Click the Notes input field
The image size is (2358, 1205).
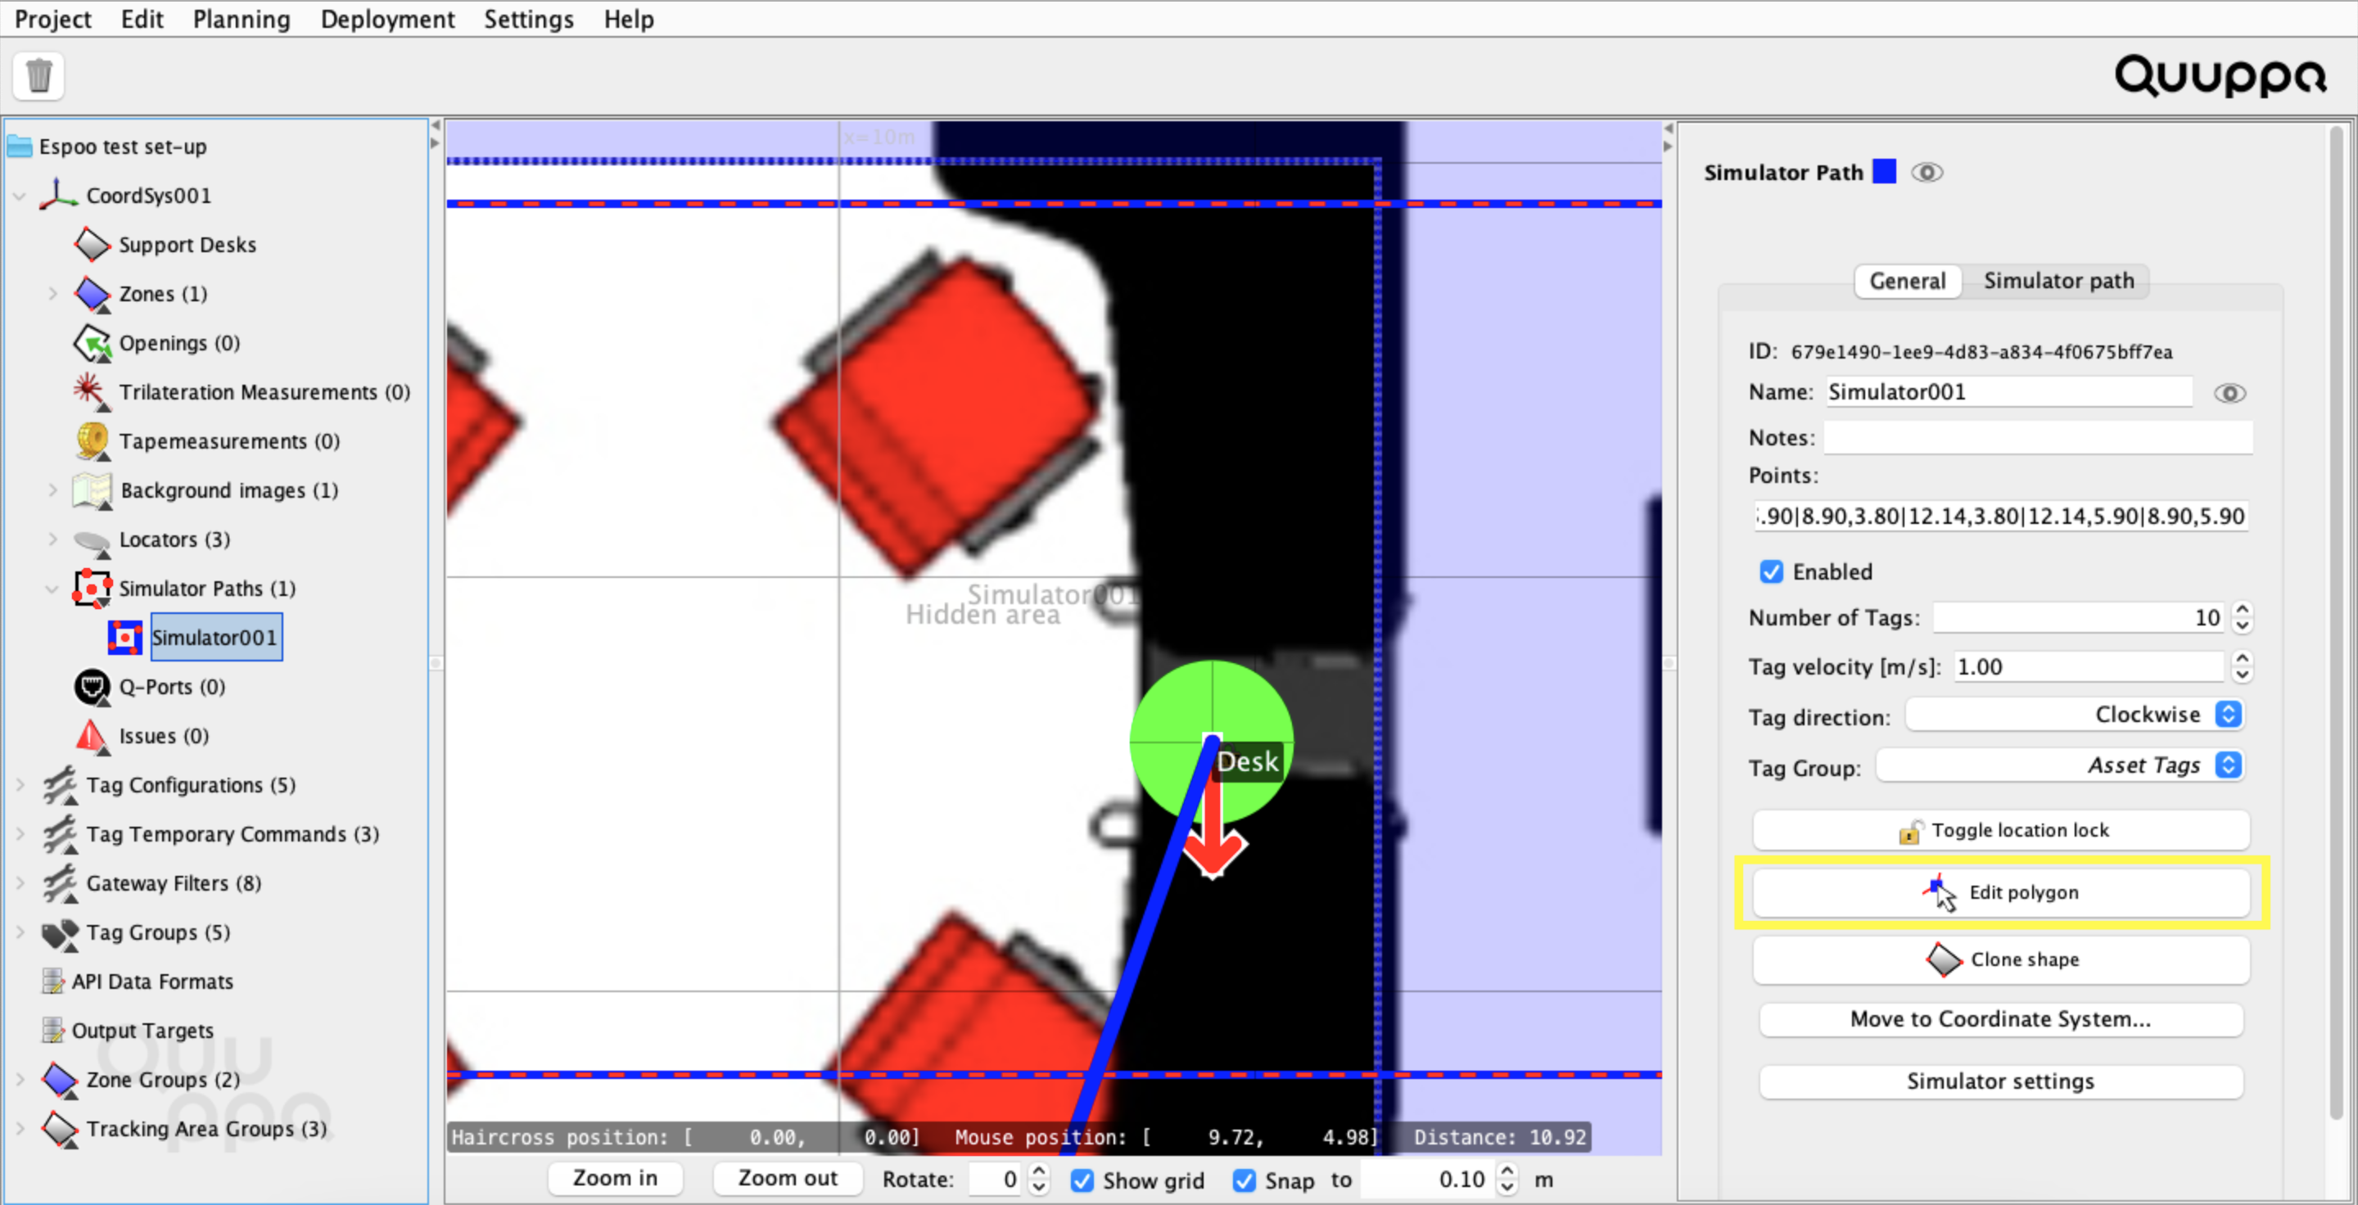[2038, 437]
